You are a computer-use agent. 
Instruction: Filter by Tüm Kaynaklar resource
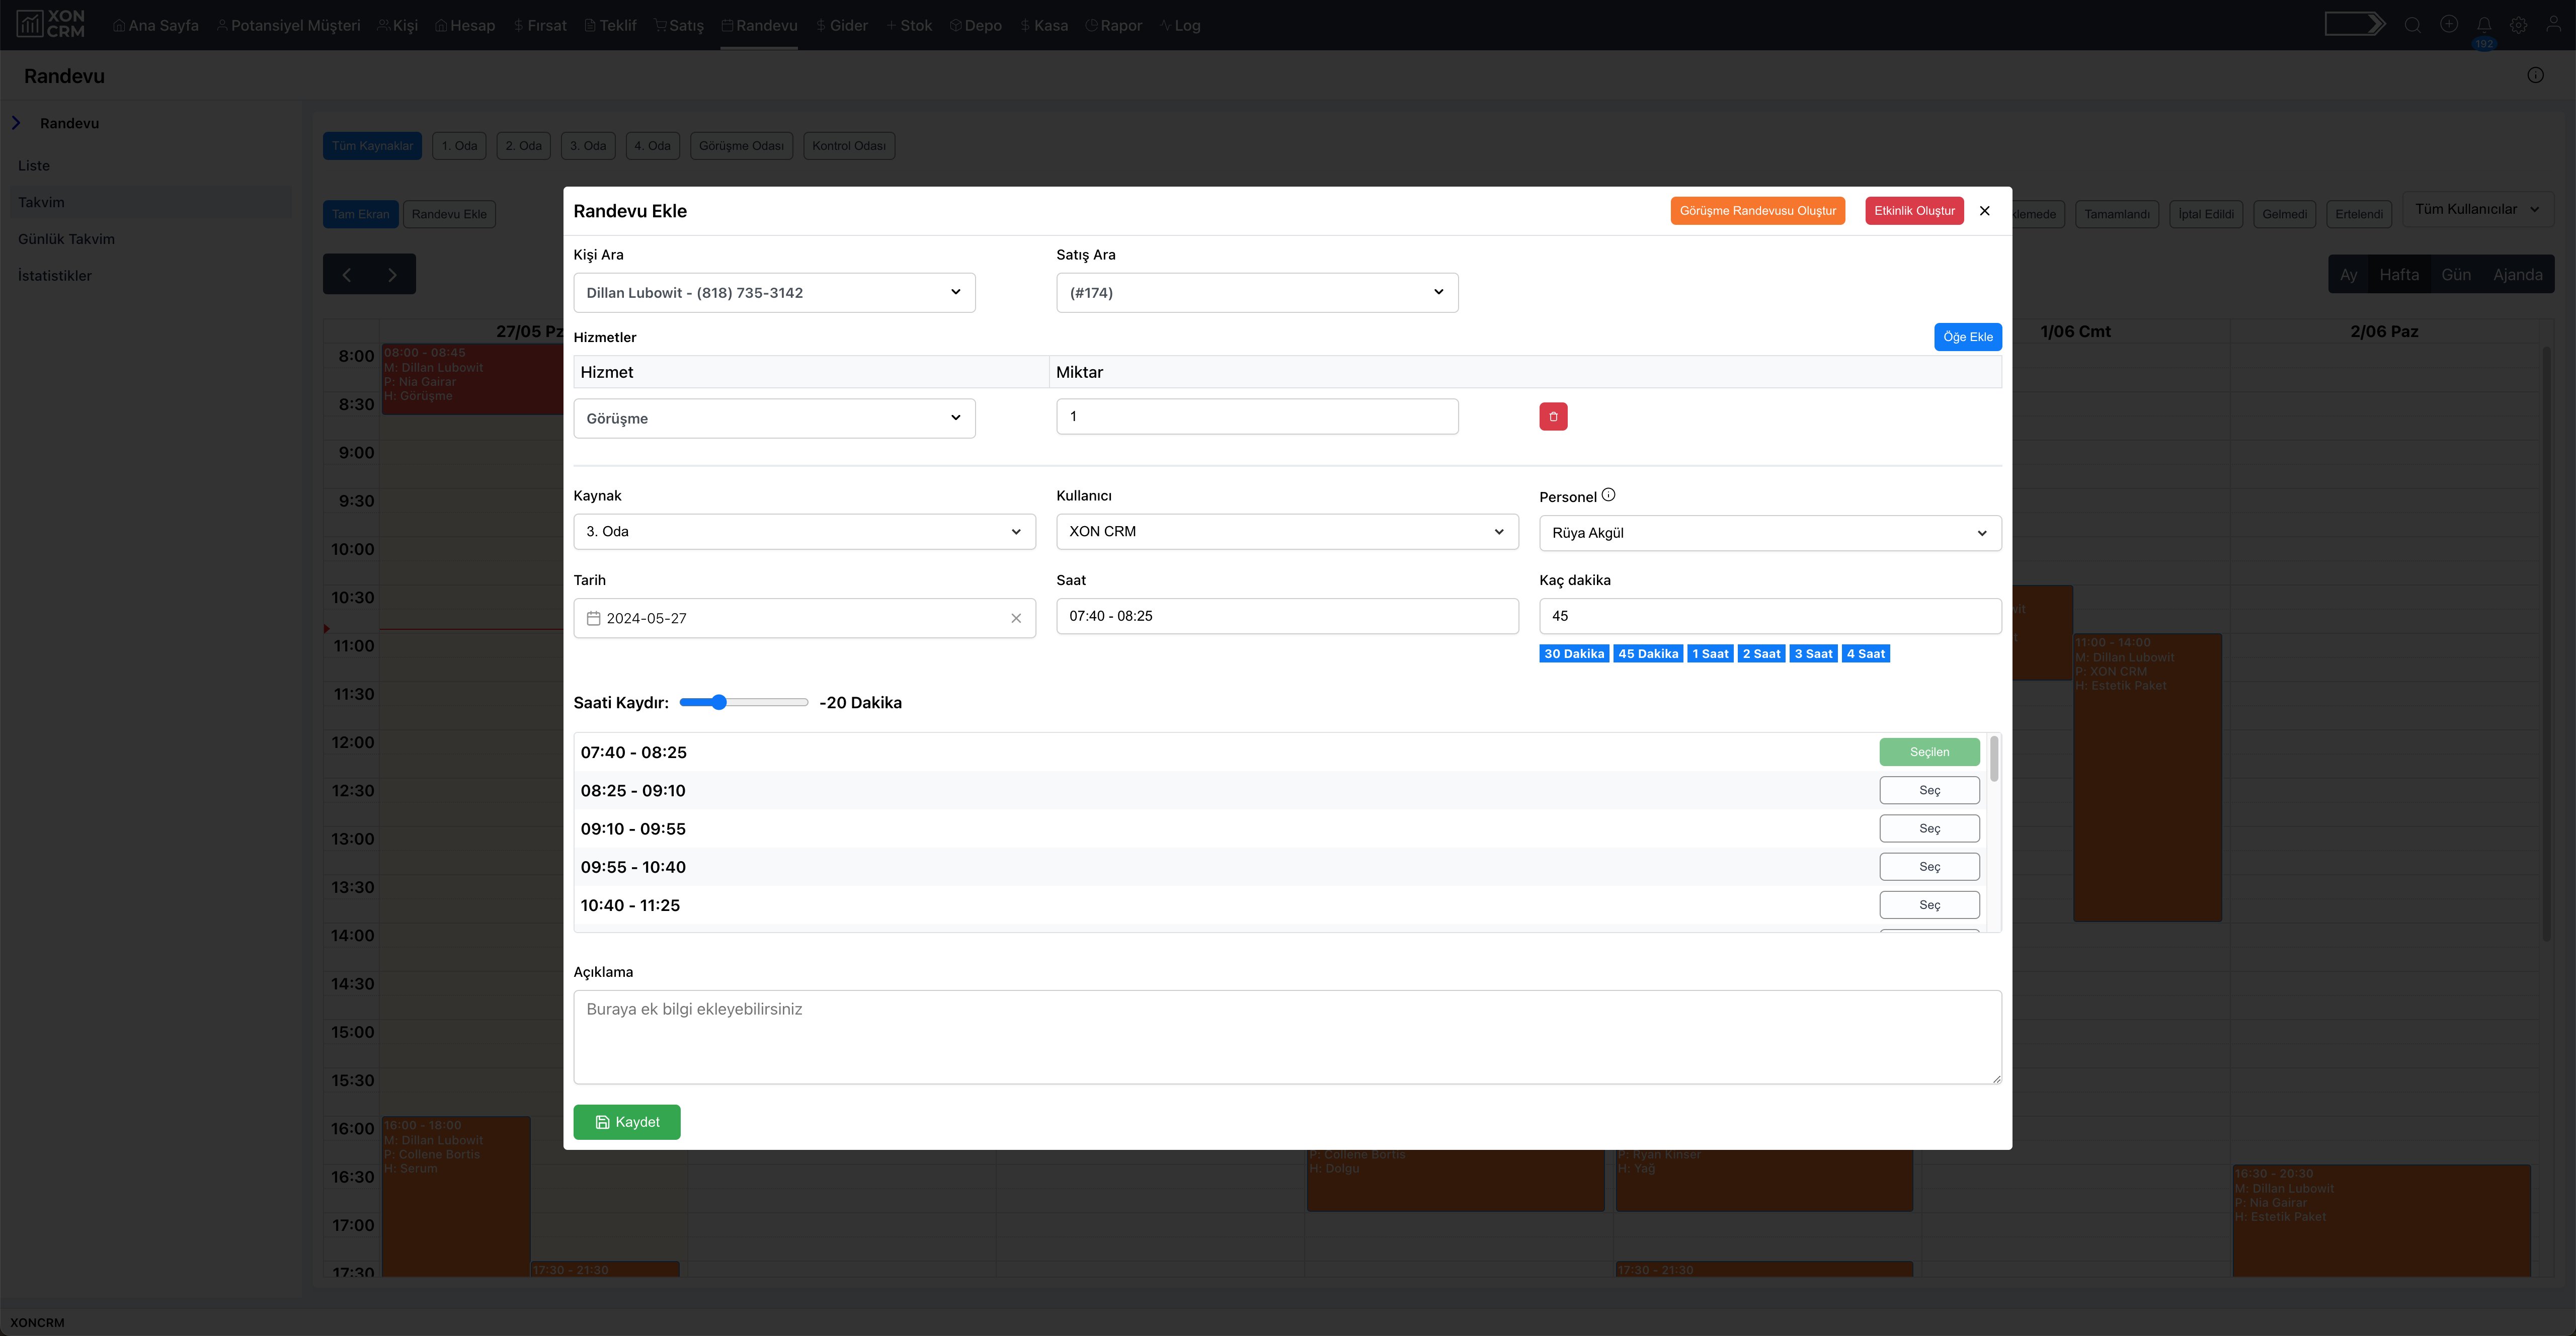tap(372, 146)
